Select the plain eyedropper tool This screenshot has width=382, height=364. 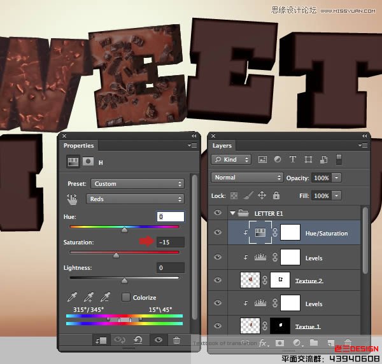72,297
